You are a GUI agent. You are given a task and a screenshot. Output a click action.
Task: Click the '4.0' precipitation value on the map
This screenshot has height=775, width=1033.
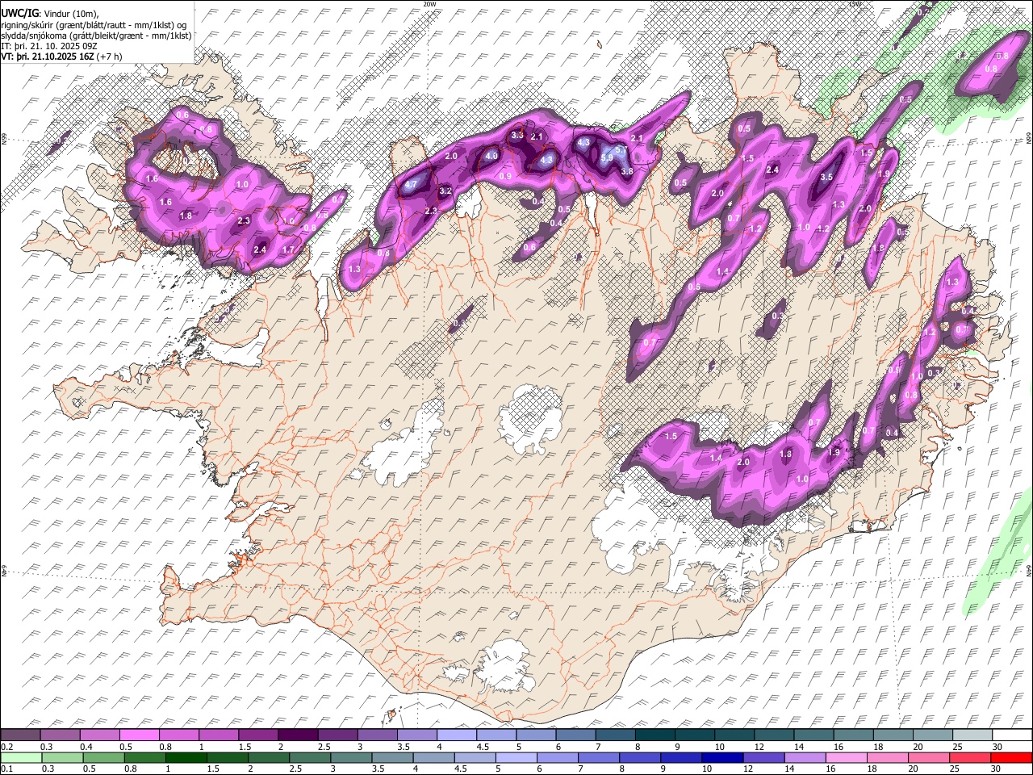click(491, 156)
